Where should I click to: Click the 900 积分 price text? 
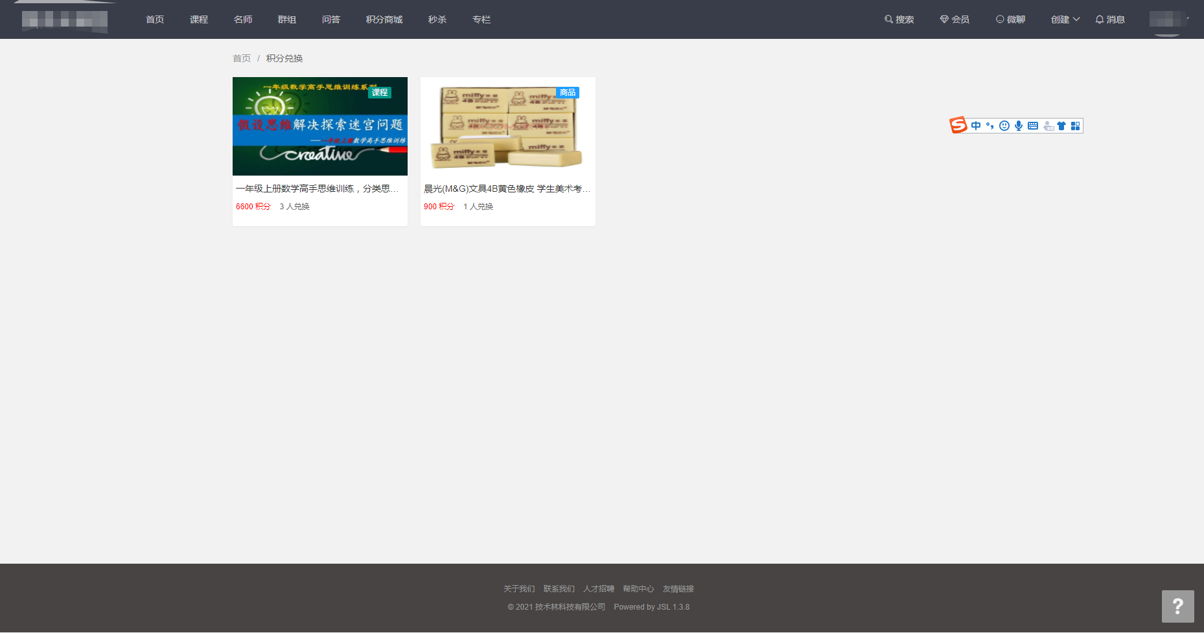439,207
